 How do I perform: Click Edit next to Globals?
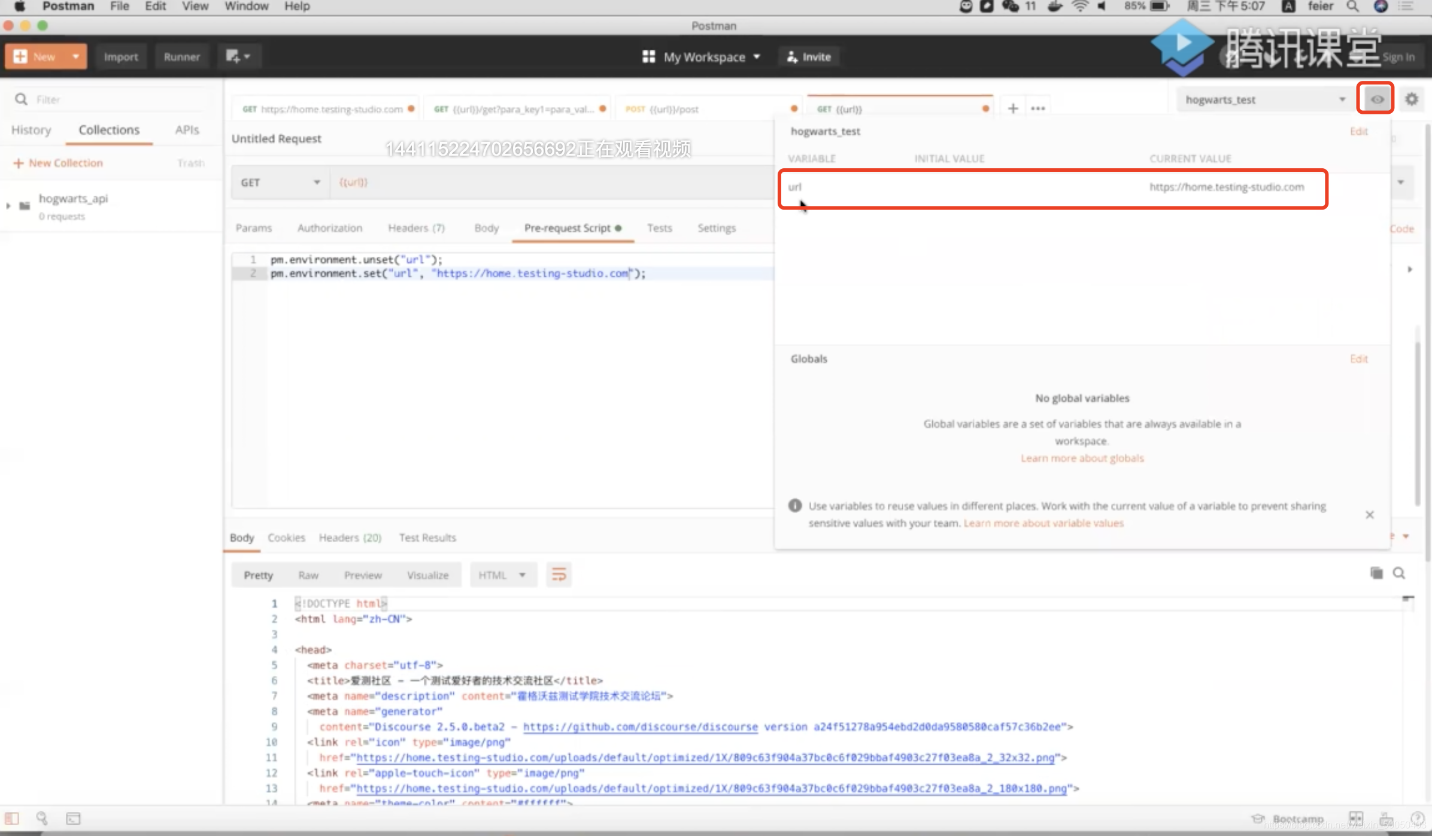click(1358, 358)
